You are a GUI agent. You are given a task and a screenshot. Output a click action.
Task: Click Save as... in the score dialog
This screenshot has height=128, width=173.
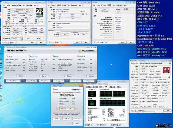coord(77,119)
